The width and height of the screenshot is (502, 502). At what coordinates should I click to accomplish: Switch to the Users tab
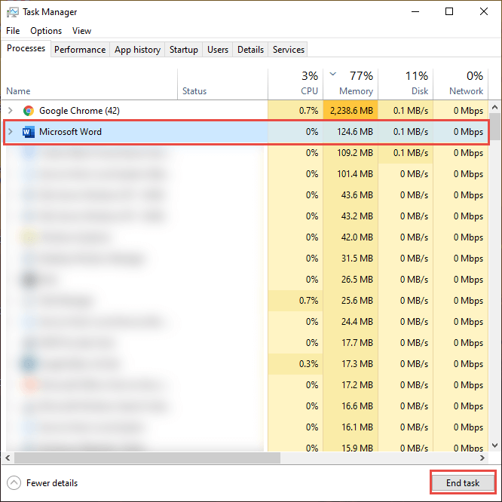[218, 50]
